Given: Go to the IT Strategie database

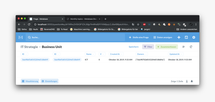Looking at the screenshot, I should point(29,47).
